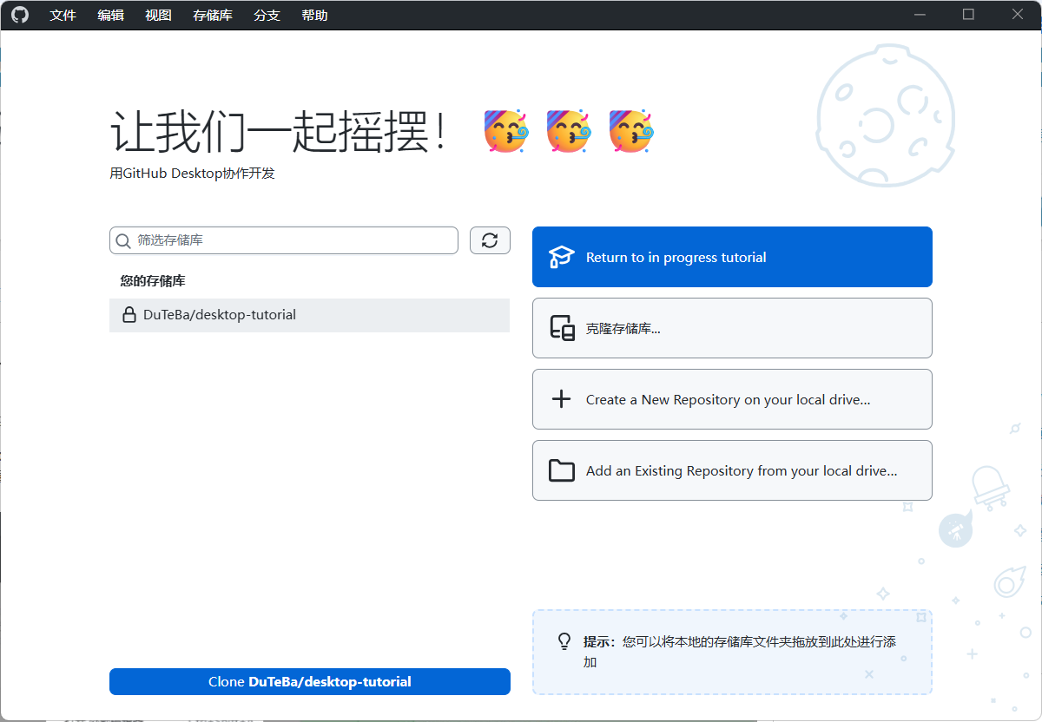This screenshot has height=722, width=1042.
Task: Click the folder icon for existing repository
Action: [x=562, y=470]
